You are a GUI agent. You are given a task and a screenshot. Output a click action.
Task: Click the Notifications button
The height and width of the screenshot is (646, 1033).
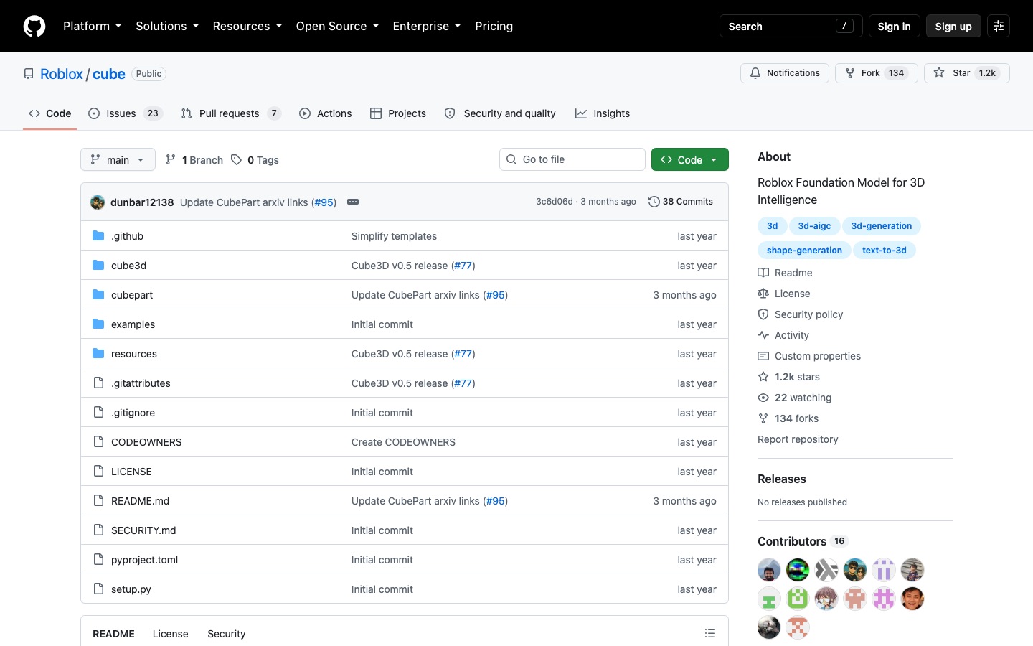[785, 73]
